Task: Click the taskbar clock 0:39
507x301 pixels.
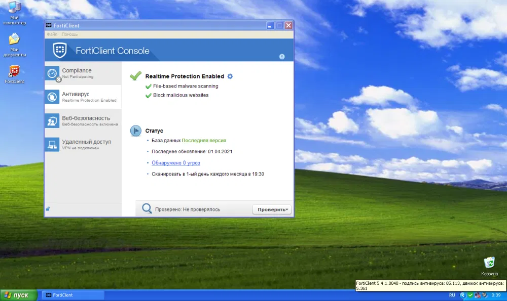Action: click(x=496, y=295)
